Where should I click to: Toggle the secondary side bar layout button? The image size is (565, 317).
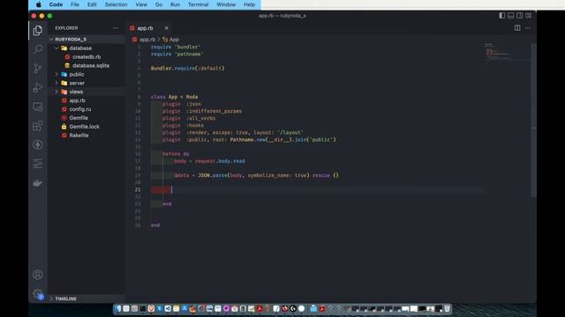coord(520,16)
